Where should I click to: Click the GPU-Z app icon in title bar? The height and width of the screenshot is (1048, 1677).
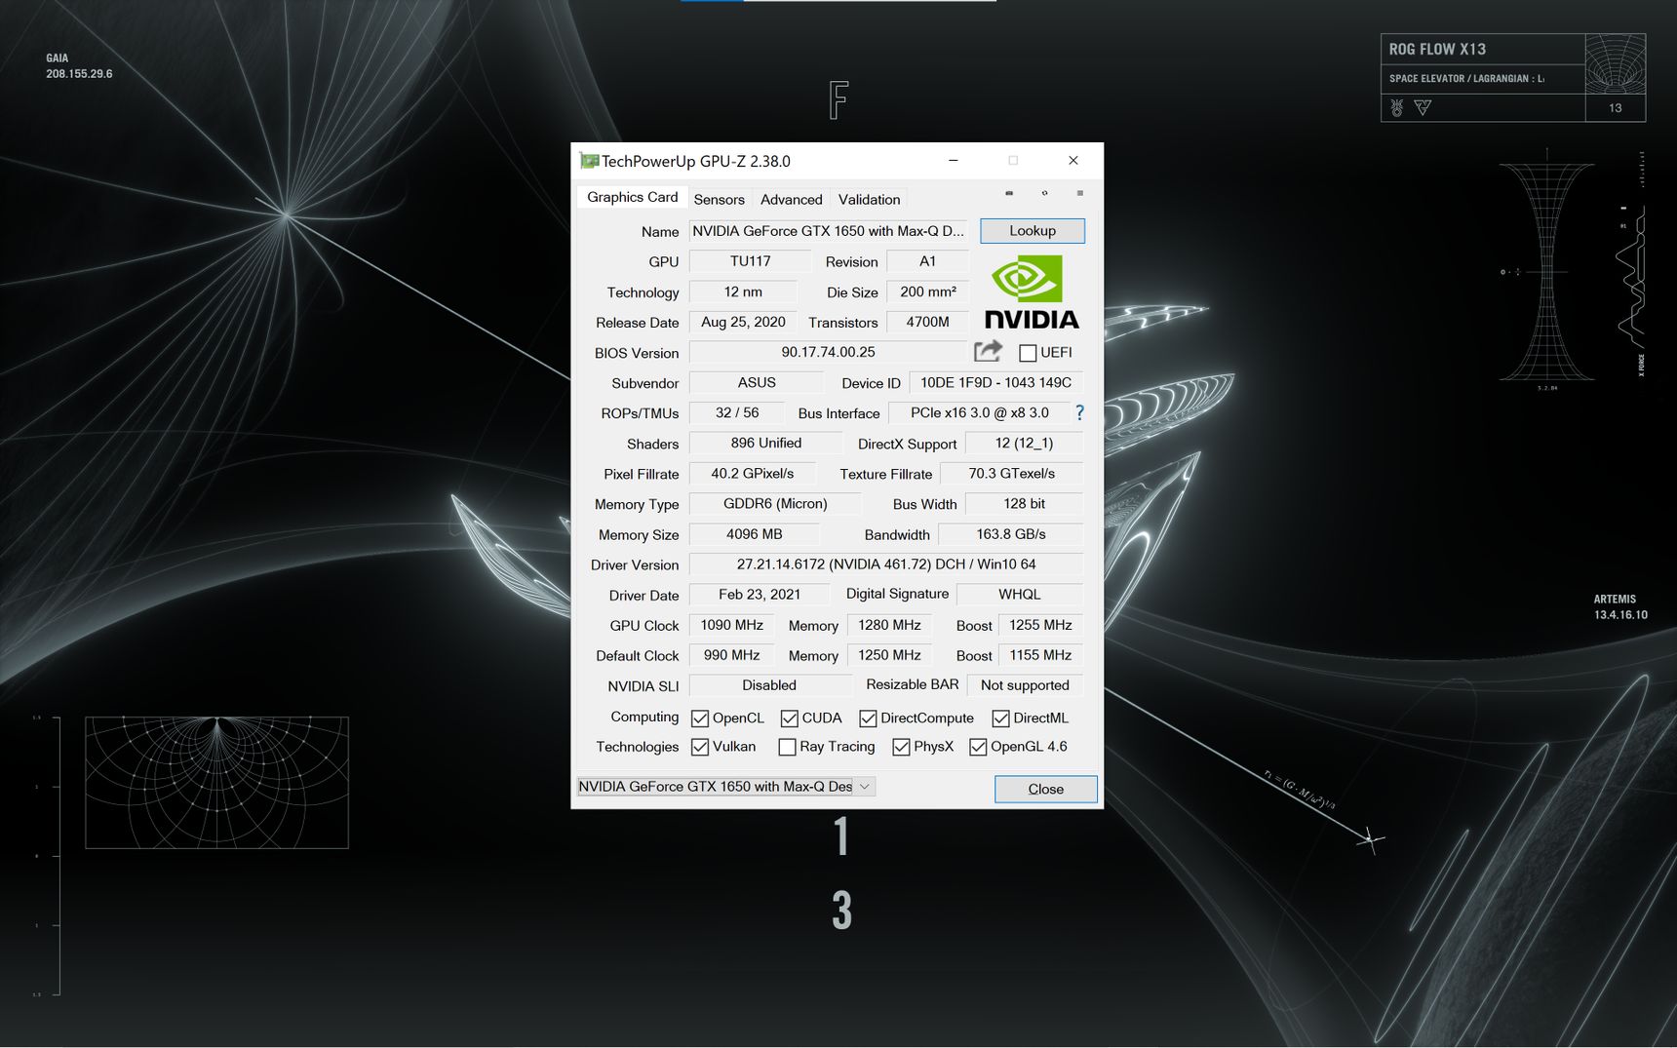588,161
